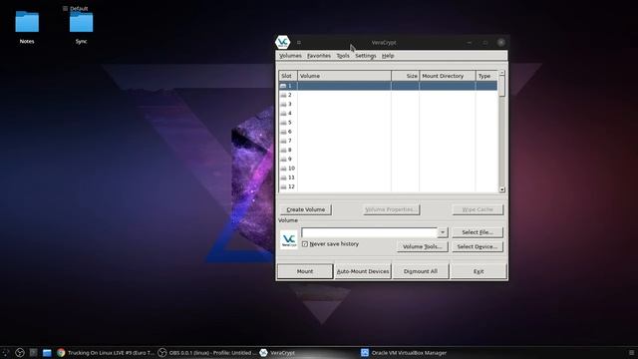Image resolution: width=638 pixels, height=359 pixels.
Task: Open the Tools menu
Action: (x=343, y=56)
